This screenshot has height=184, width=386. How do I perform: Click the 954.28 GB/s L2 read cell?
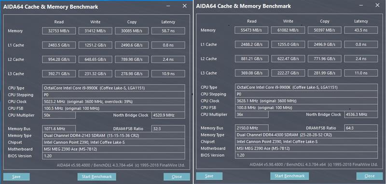click(x=59, y=59)
